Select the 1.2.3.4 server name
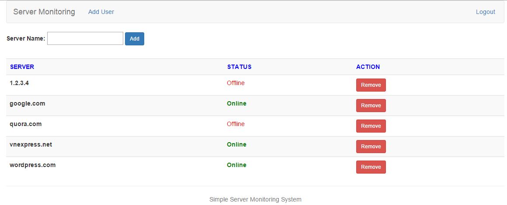This screenshot has height=205, width=507. (19, 83)
